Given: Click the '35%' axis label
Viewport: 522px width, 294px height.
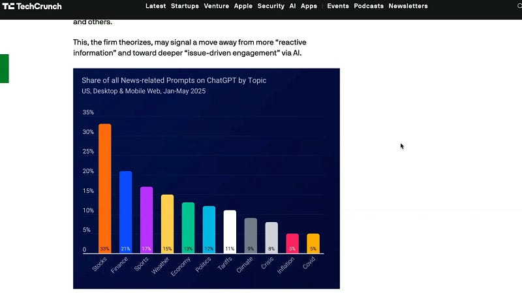Looking at the screenshot, I should pos(88,112).
